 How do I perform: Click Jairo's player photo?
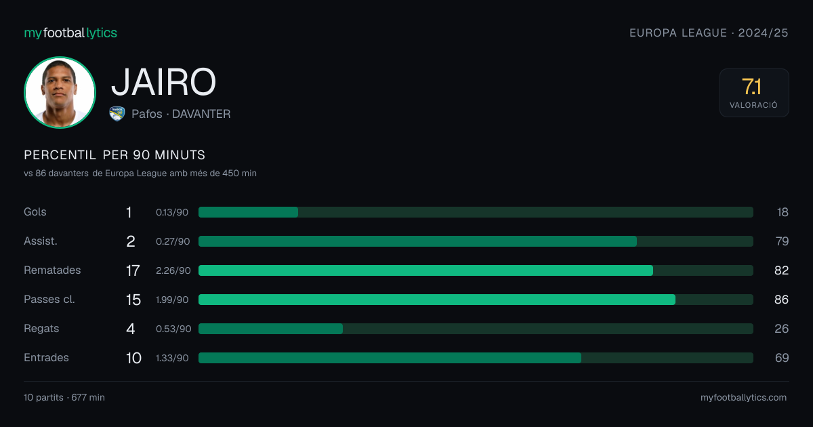[60, 93]
